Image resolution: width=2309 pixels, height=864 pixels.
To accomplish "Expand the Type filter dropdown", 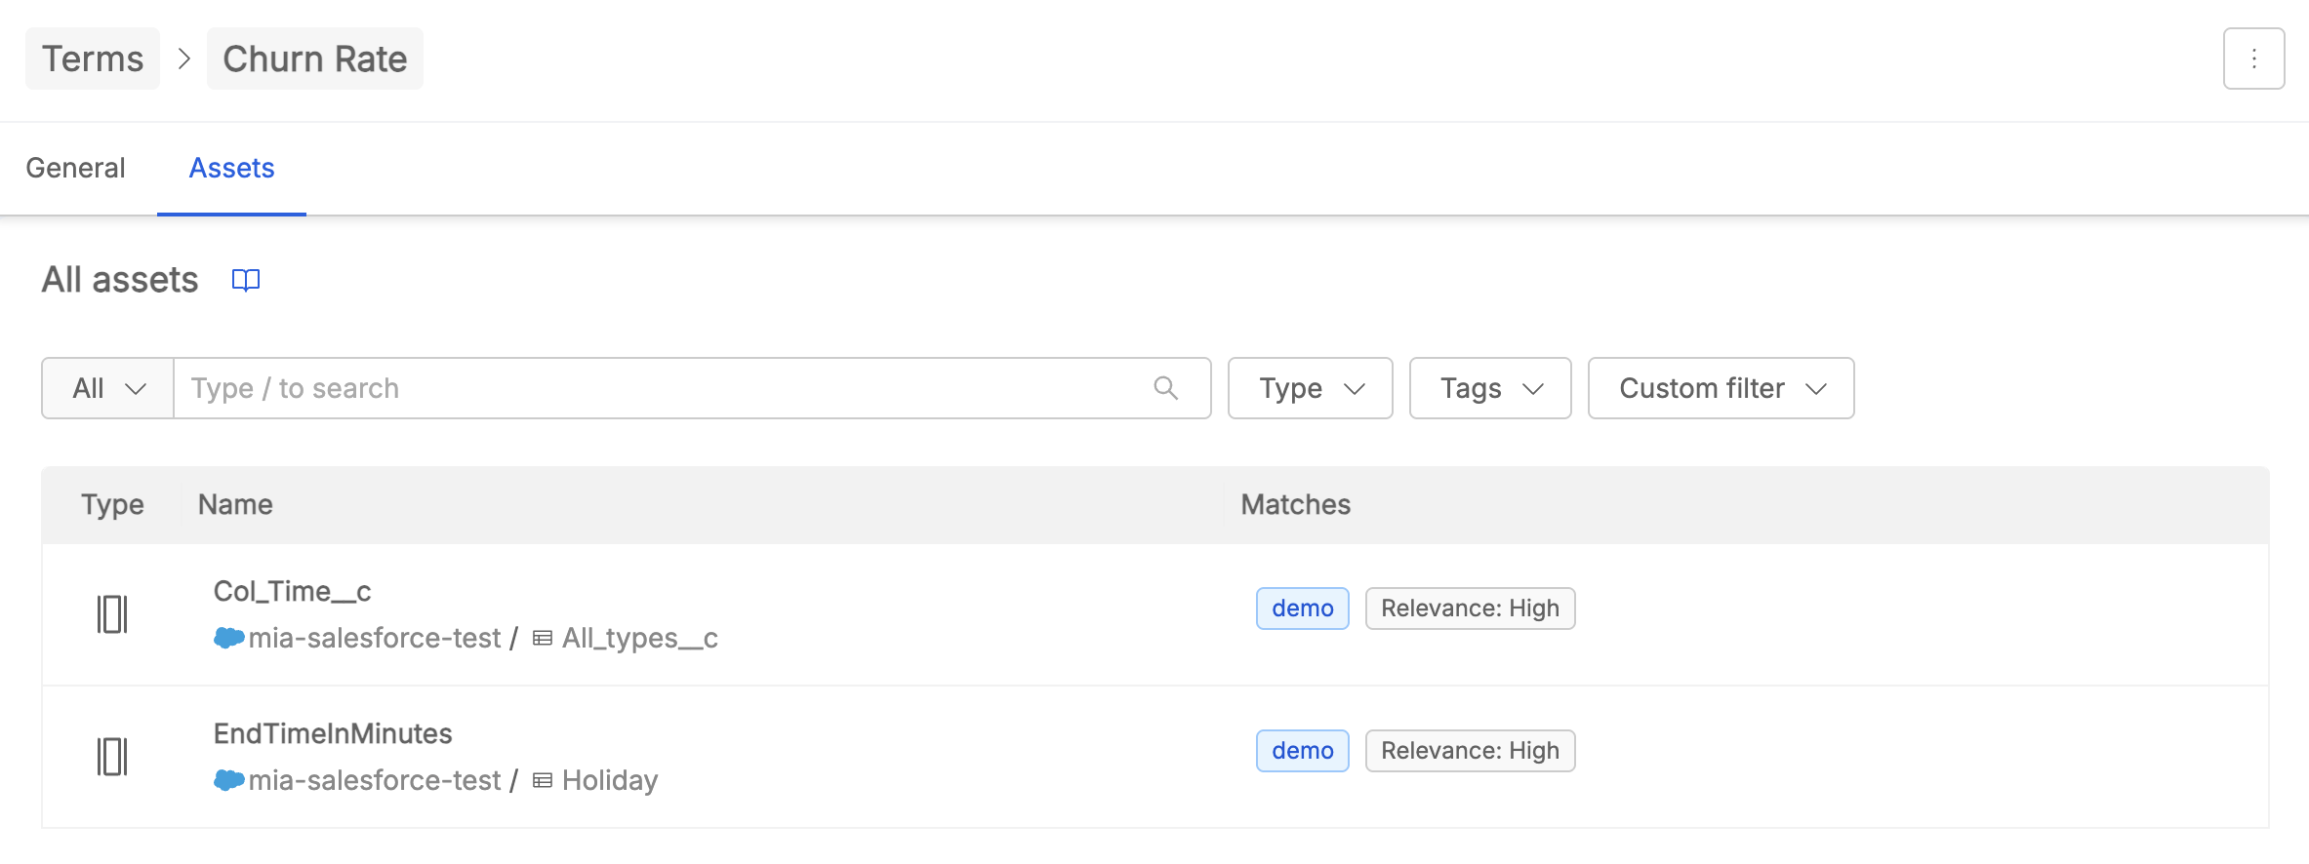I will pyautogui.click(x=1310, y=388).
